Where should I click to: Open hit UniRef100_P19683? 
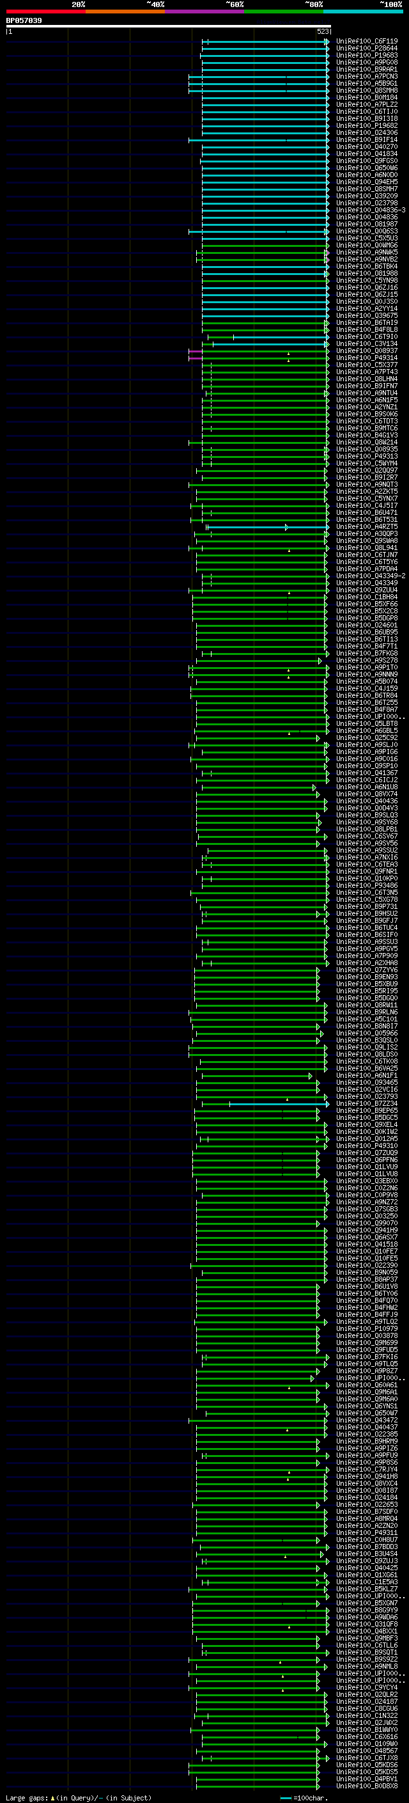click(366, 55)
